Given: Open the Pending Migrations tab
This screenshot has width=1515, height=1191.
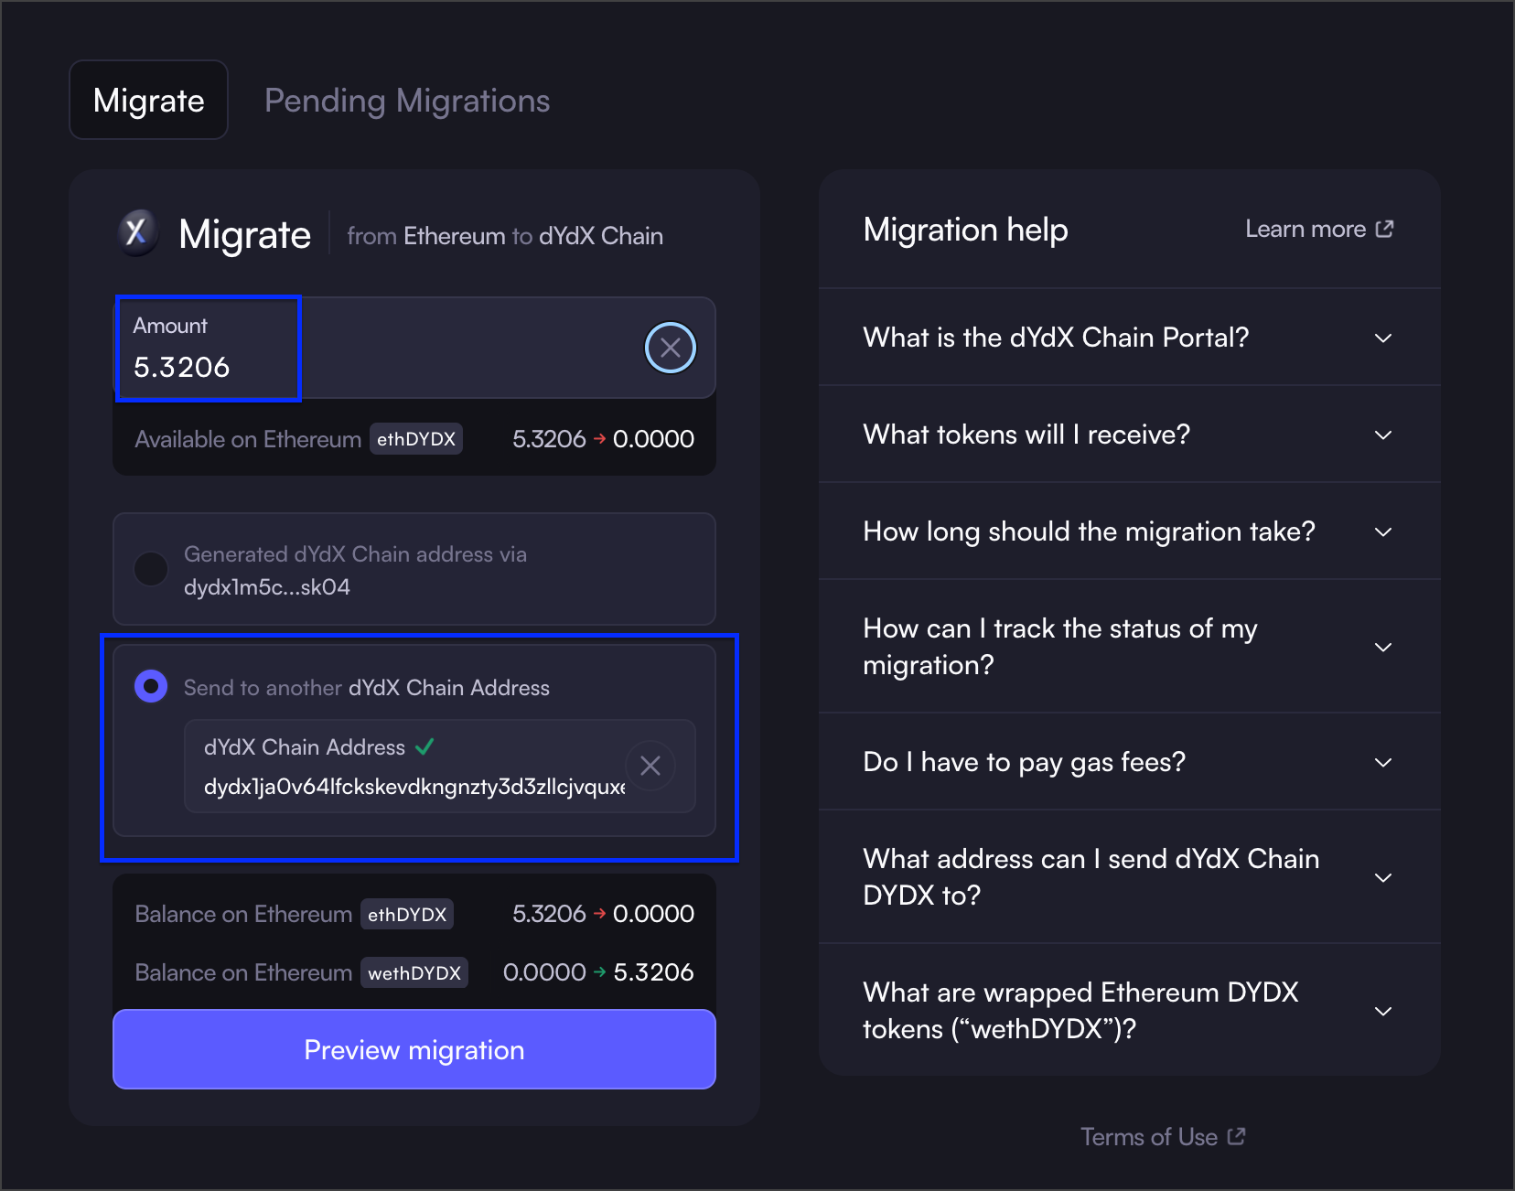Looking at the screenshot, I should click(407, 101).
